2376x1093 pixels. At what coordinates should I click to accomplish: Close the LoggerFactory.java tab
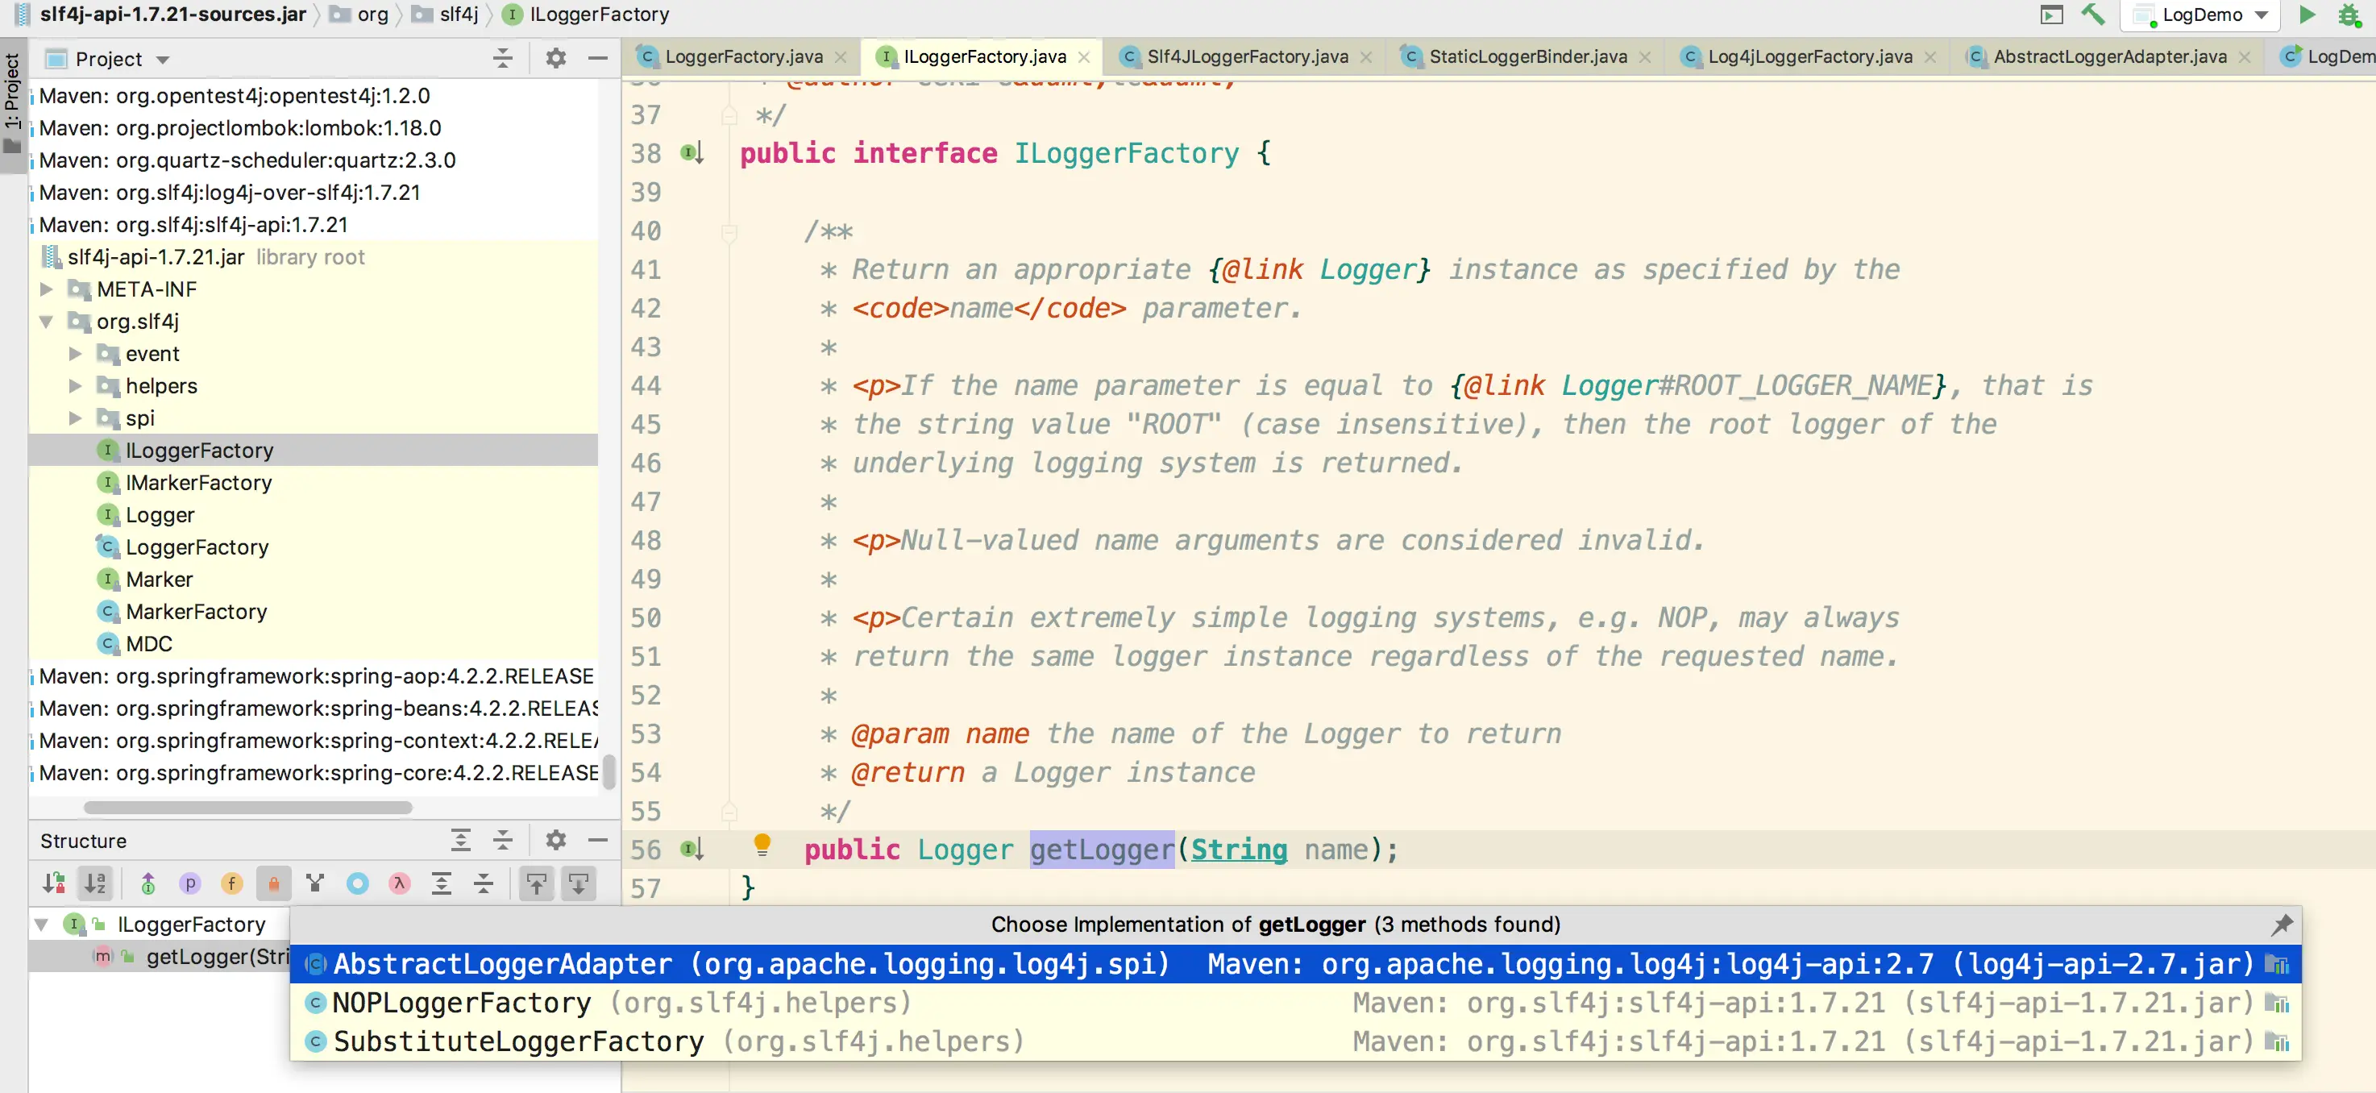[x=841, y=57]
